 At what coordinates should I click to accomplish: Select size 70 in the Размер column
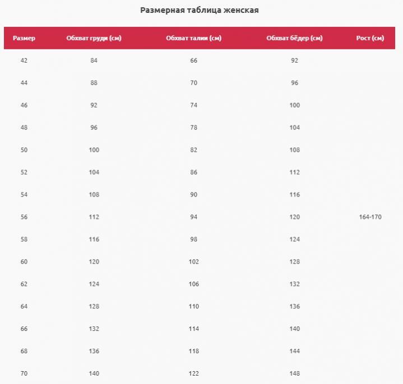point(24,373)
